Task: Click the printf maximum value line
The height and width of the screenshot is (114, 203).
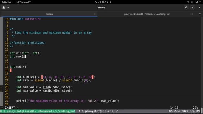Action: point(68,101)
